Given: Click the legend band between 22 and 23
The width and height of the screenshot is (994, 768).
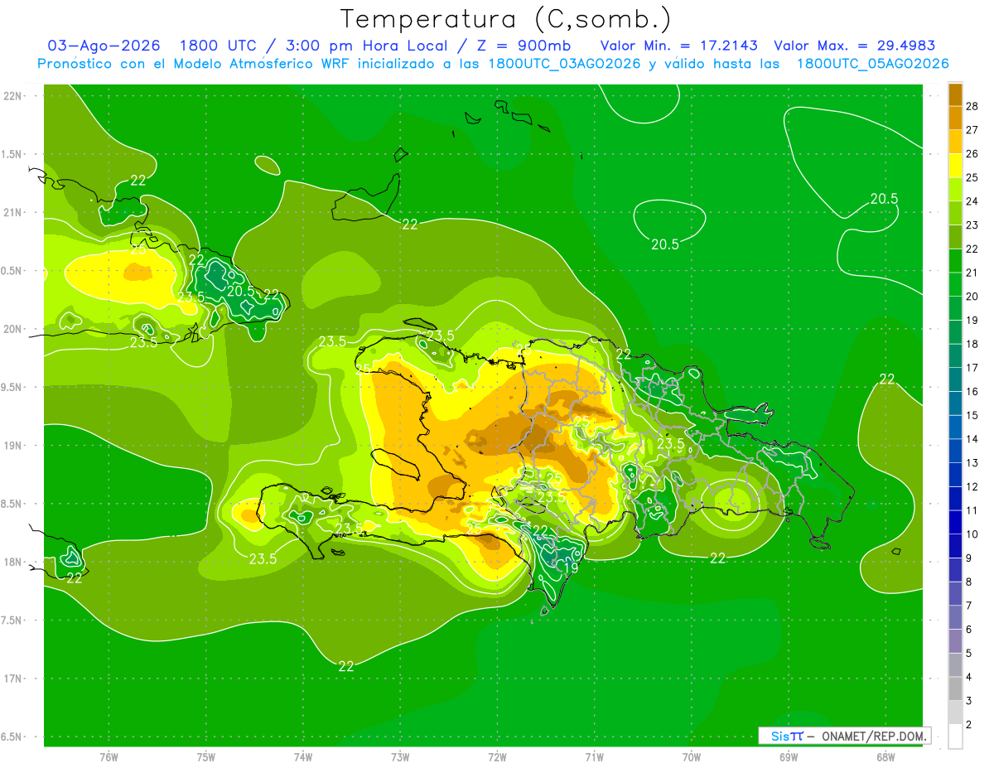Looking at the screenshot, I should click(x=955, y=237).
